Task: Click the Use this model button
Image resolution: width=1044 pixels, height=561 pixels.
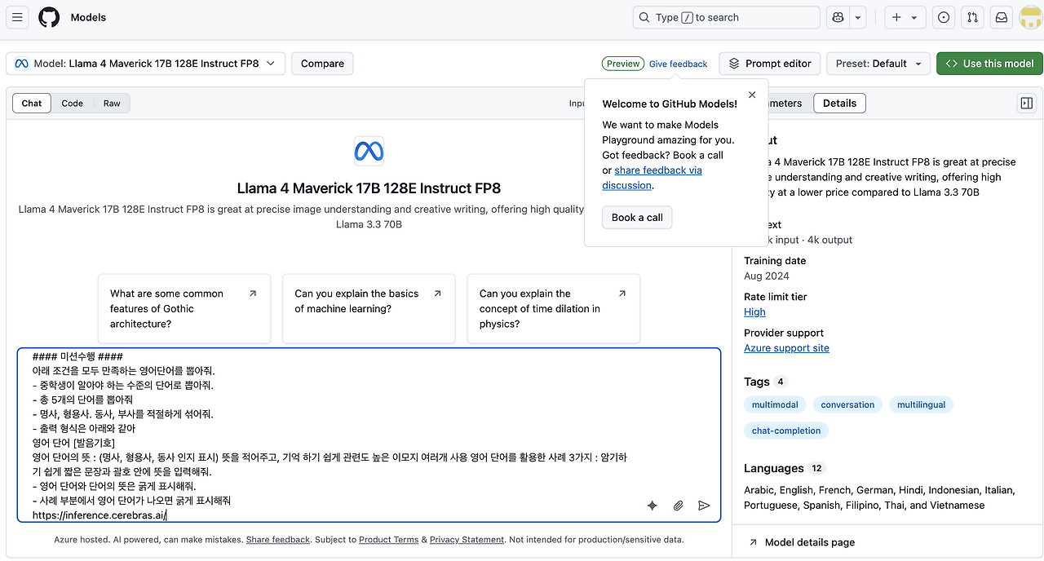Action: [989, 64]
